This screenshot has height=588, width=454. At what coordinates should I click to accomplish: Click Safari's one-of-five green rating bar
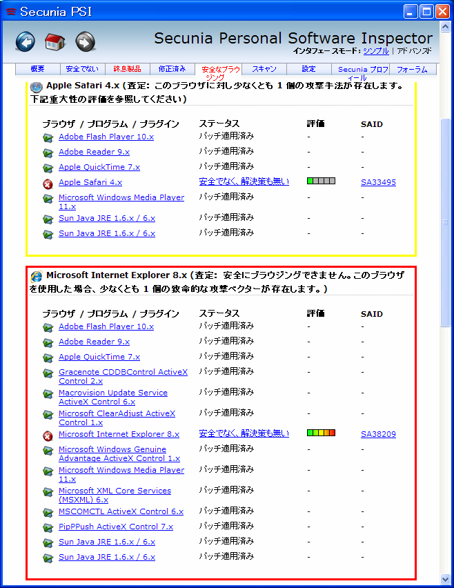pos(321,181)
